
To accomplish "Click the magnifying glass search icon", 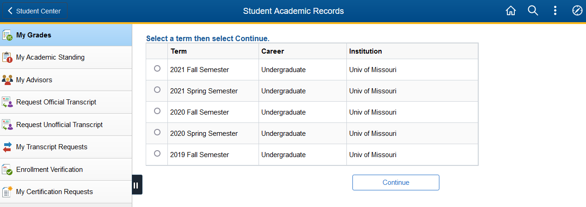I will [533, 11].
